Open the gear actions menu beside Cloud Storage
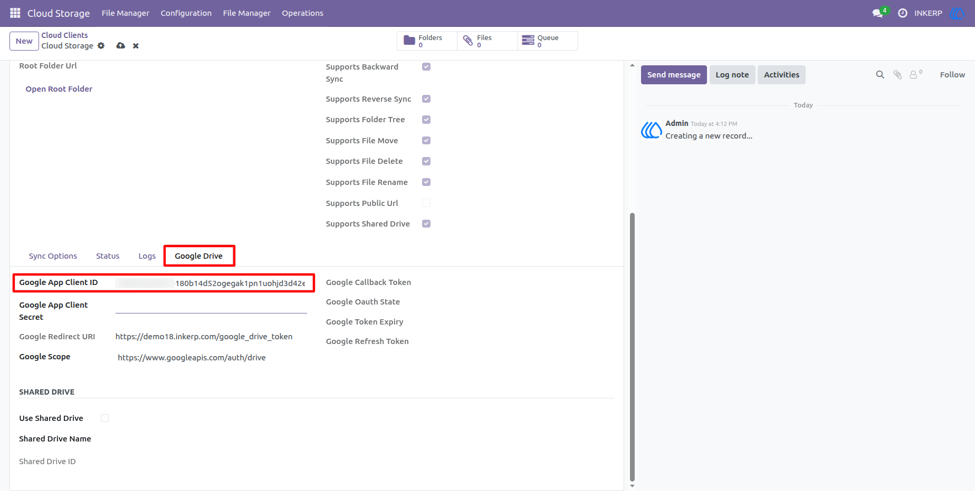975x491 pixels. (x=101, y=46)
